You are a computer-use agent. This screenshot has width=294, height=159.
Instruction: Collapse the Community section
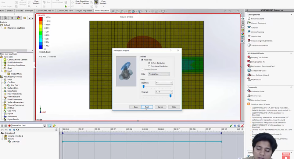pyautogui.click(x=291, y=87)
